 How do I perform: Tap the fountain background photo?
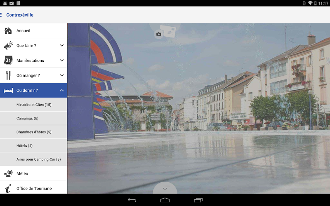(x=198, y=108)
